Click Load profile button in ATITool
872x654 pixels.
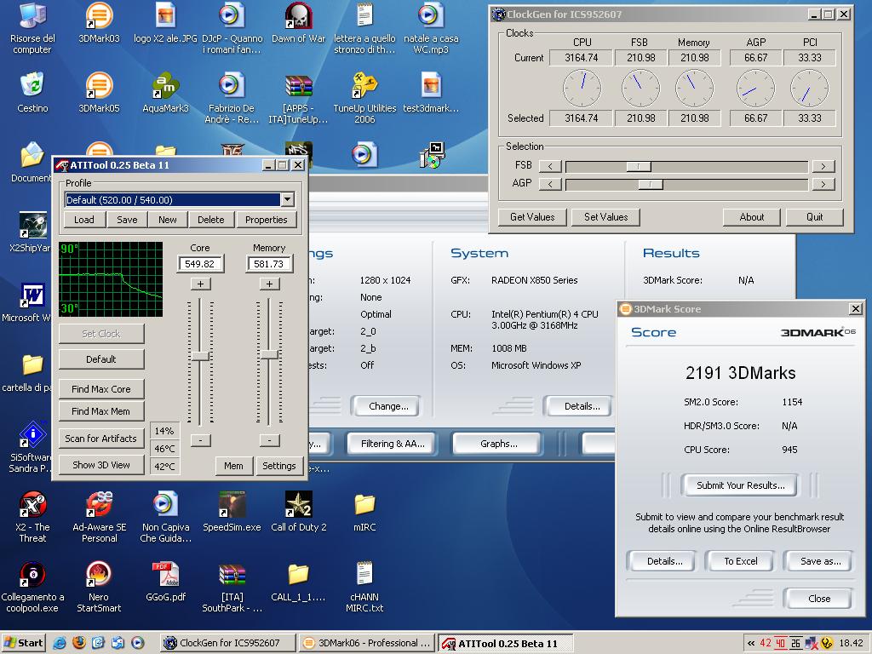pyautogui.click(x=84, y=220)
